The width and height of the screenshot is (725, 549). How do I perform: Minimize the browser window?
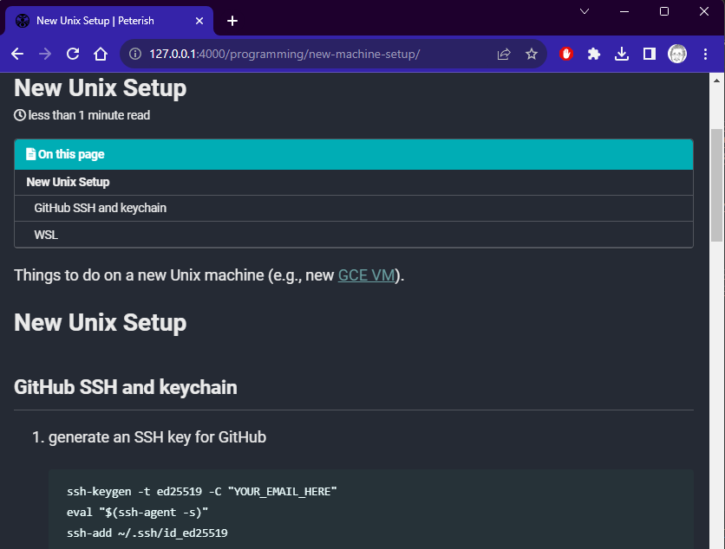624,11
